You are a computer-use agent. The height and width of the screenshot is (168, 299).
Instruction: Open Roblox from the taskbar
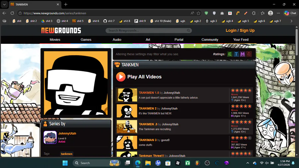pyautogui.click(x=178, y=163)
